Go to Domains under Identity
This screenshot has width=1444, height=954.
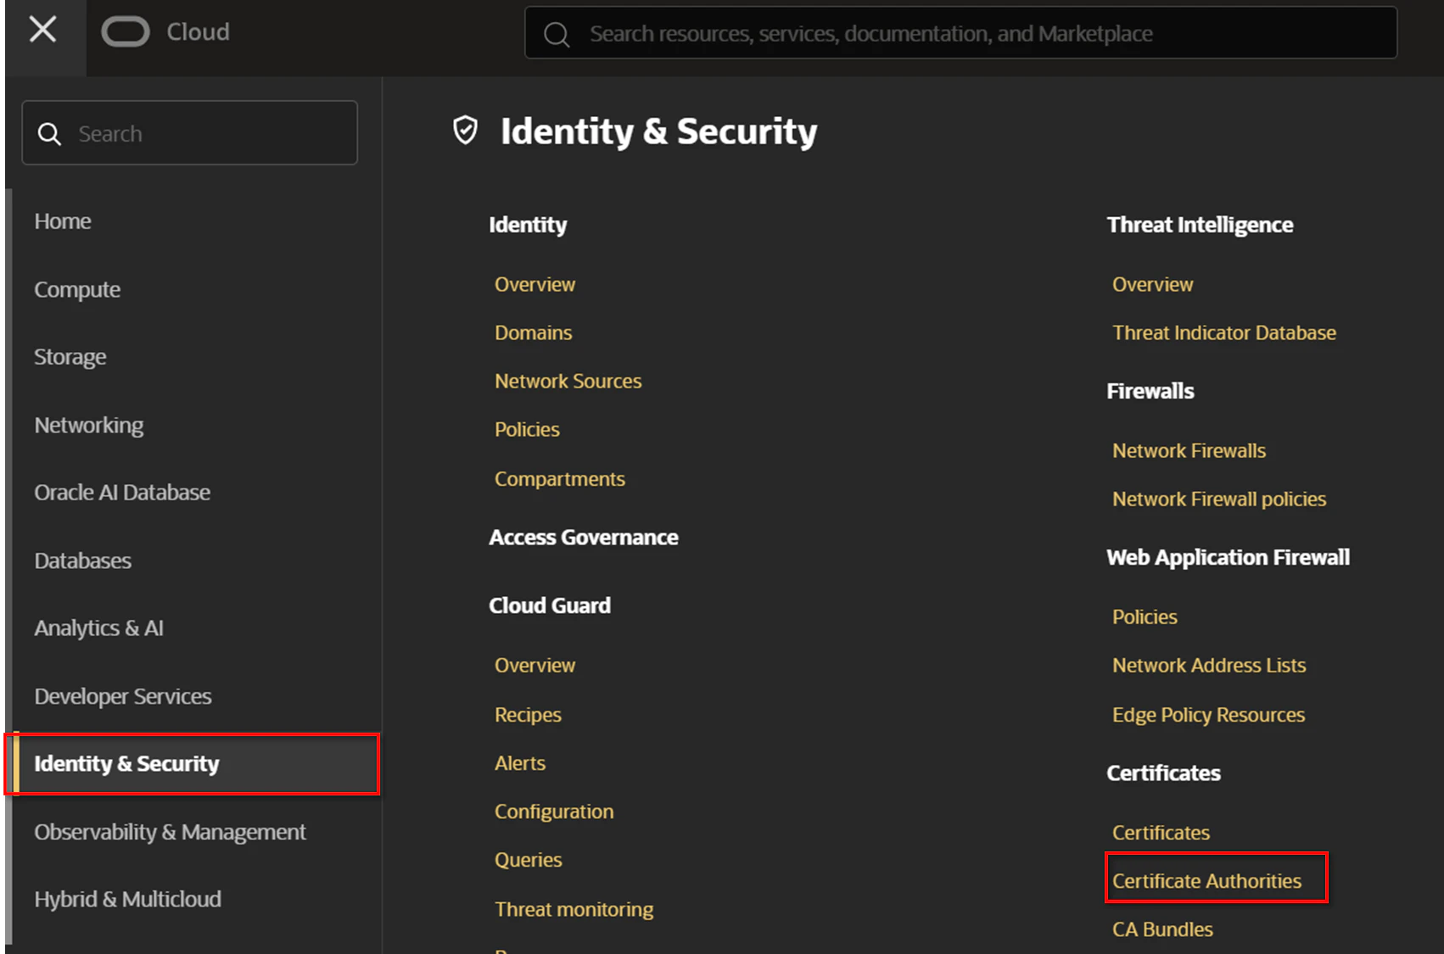pyautogui.click(x=534, y=332)
